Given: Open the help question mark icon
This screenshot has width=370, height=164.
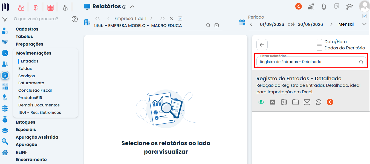Looking at the screenshot, I should [75, 19].
